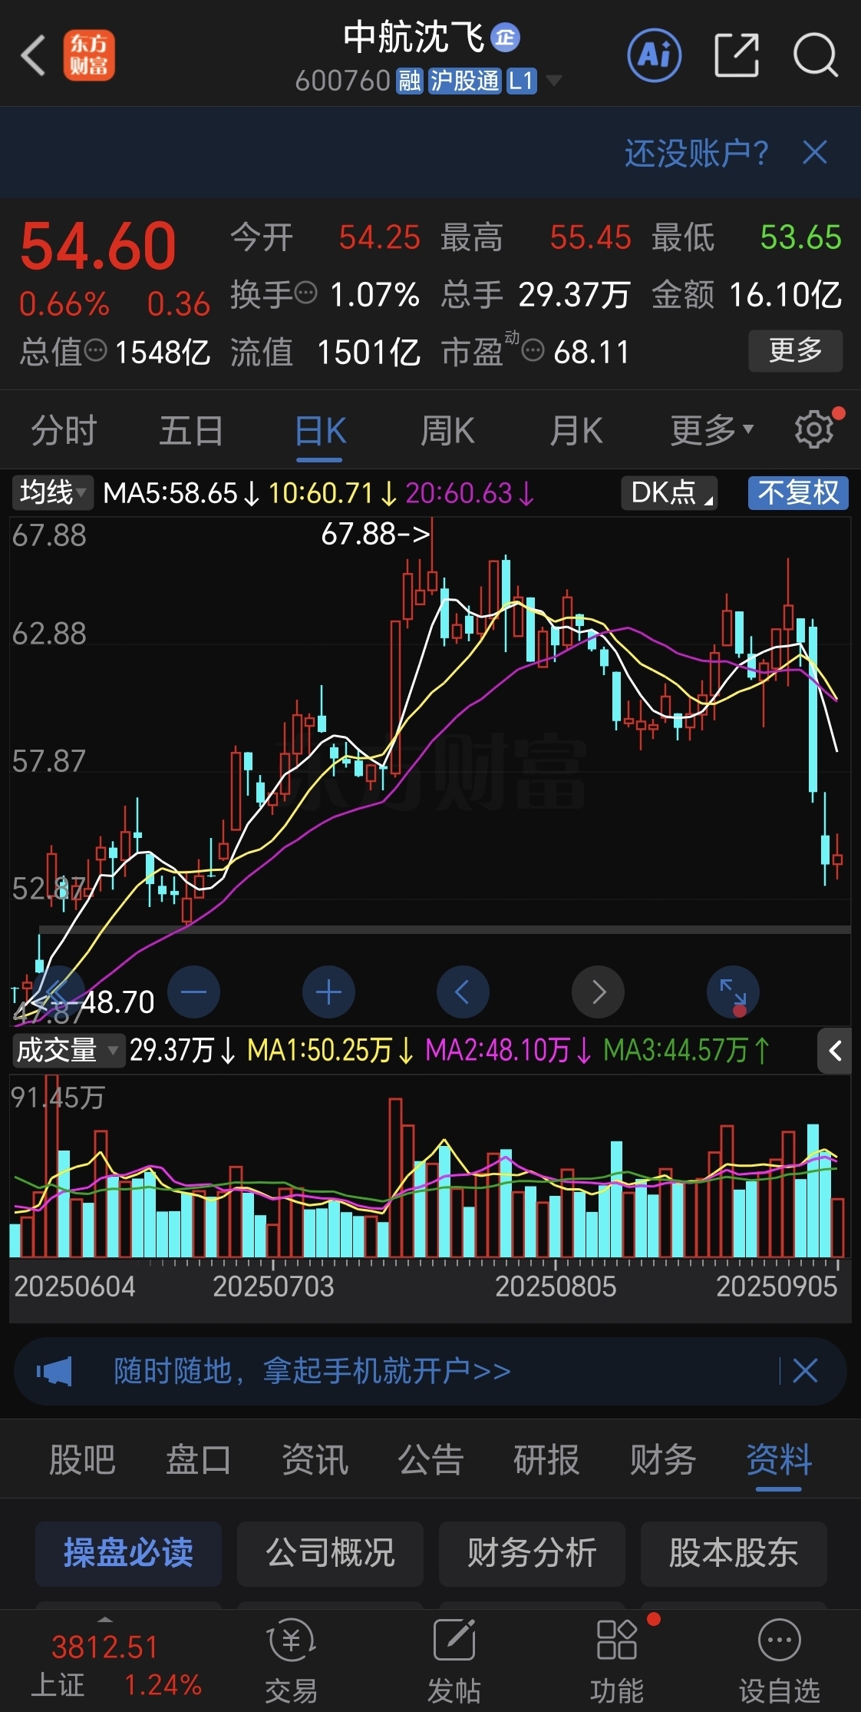Image resolution: width=861 pixels, height=1712 pixels.
Task: Tap the 沪股通 badge
Action: point(463,81)
